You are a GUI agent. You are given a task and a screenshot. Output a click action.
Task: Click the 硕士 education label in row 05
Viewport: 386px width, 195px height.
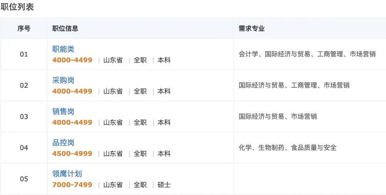tap(164, 185)
